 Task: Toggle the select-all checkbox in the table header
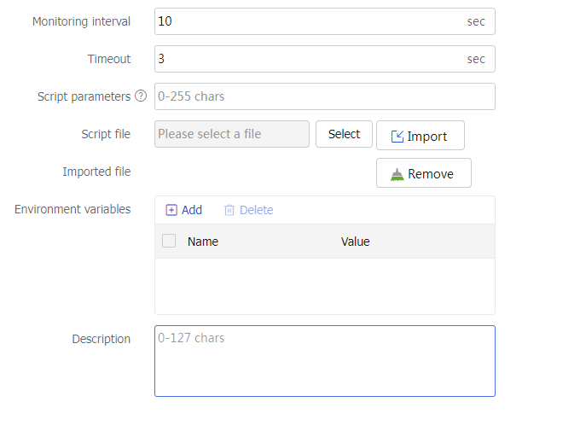169,242
